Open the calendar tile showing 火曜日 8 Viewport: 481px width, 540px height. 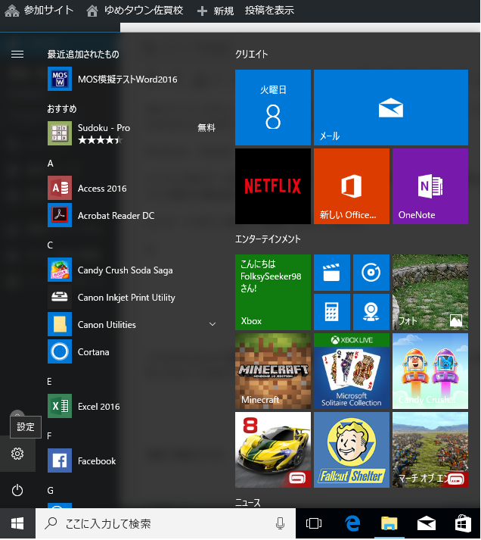[x=273, y=108]
